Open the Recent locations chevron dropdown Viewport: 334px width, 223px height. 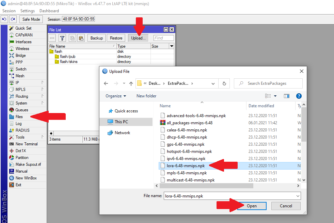tap(124, 83)
